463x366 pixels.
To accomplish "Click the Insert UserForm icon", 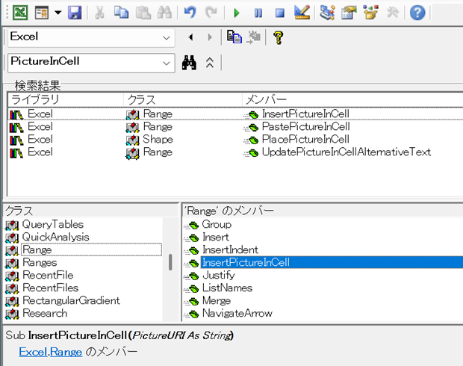I will pyautogui.click(x=41, y=13).
